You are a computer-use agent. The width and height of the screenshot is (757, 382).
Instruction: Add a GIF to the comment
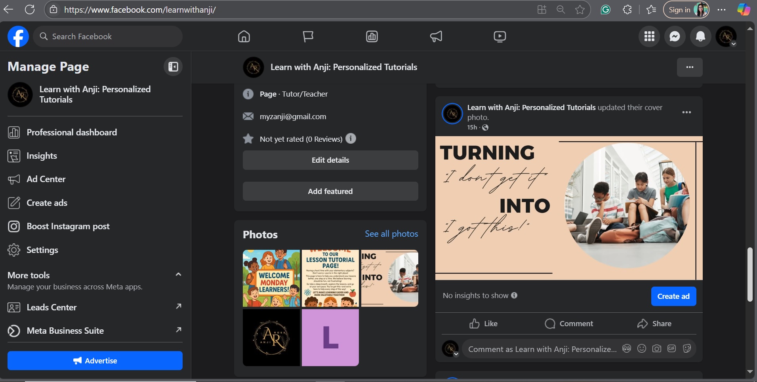coord(672,348)
